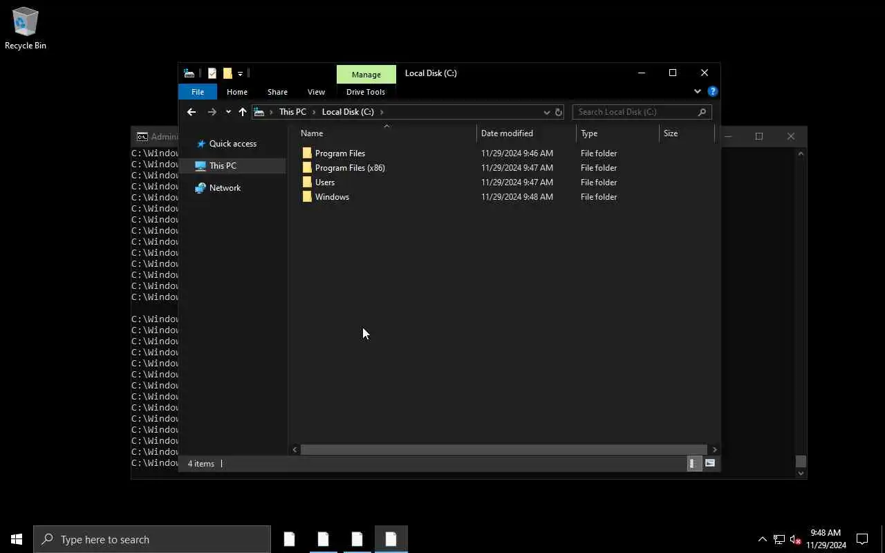Viewport: 885px width, 553px height.
Task: Click the command prompt scrollbar up arrow
Action: point(801,153)
